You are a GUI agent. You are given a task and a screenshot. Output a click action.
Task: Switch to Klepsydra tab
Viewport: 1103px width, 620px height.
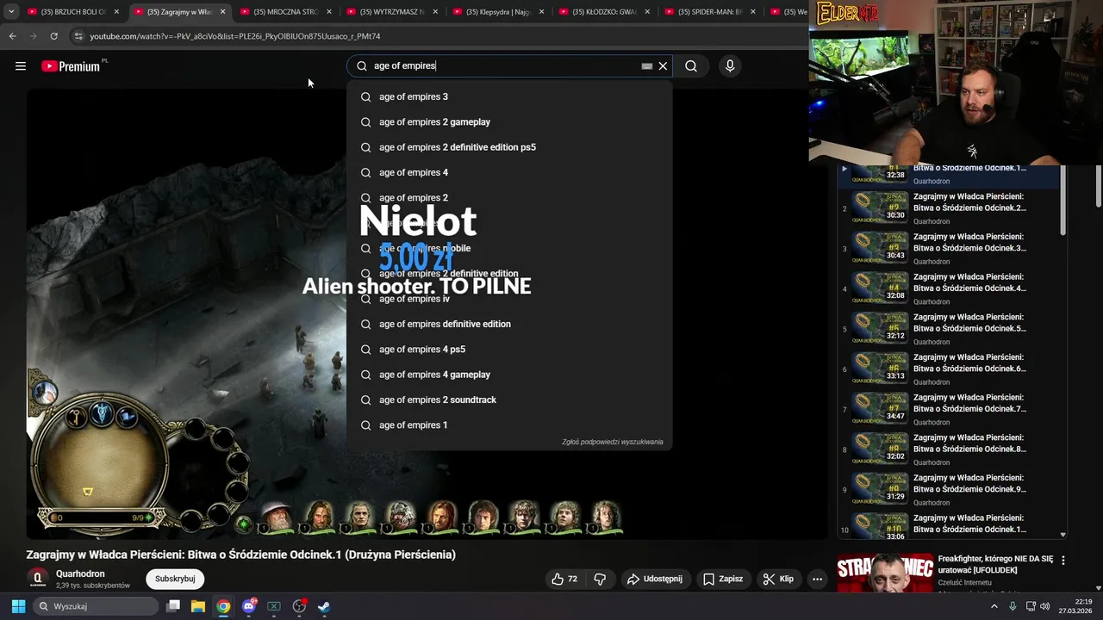[498, 12]
